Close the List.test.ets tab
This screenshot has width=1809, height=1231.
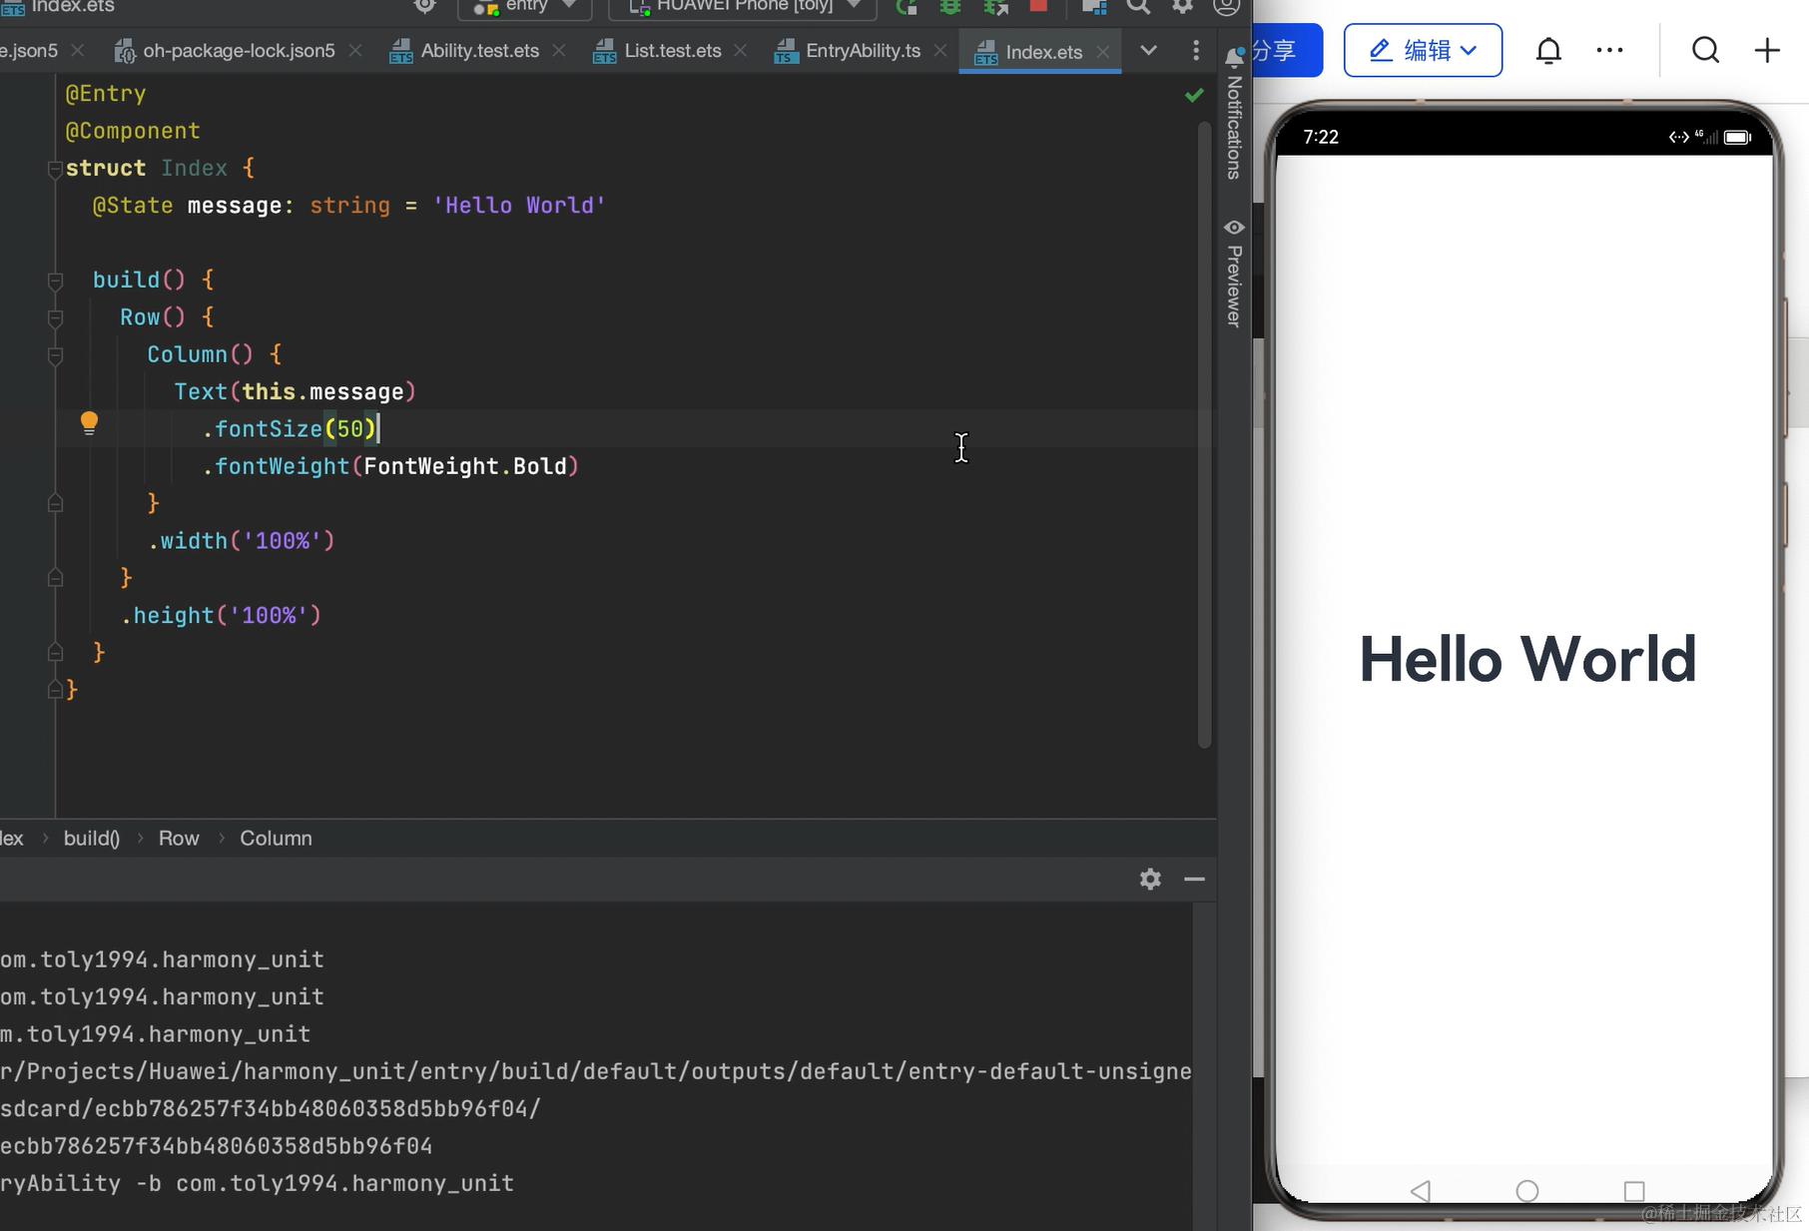741,51
